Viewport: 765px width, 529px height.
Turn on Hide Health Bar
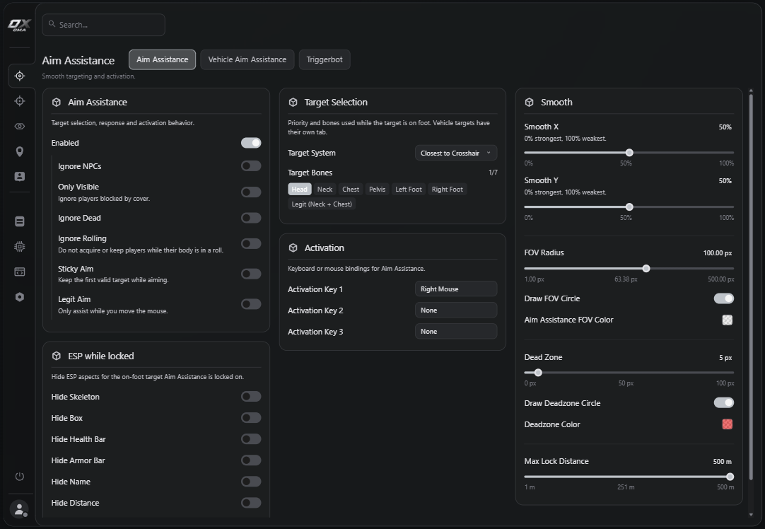251,439
